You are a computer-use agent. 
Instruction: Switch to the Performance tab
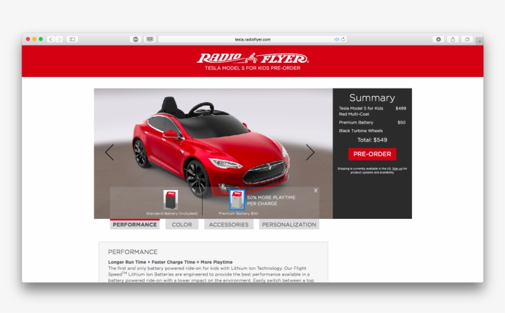[x=135, y=224]
